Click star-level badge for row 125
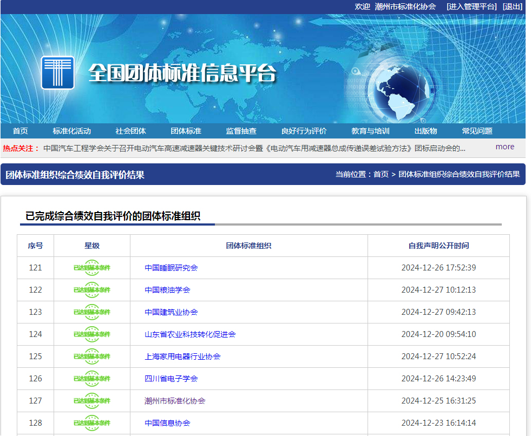Screen dimensions: 531x436 92,356
